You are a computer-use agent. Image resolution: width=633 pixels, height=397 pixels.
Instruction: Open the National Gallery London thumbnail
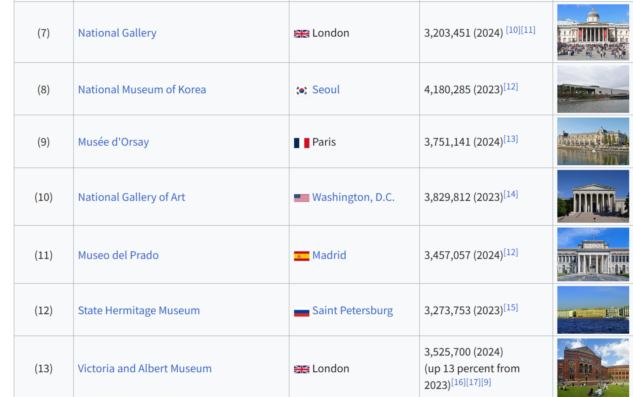(593, 32)
